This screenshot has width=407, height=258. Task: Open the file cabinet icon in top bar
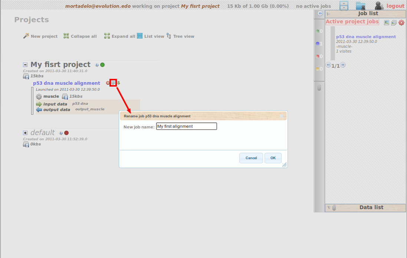click(344, 6)
